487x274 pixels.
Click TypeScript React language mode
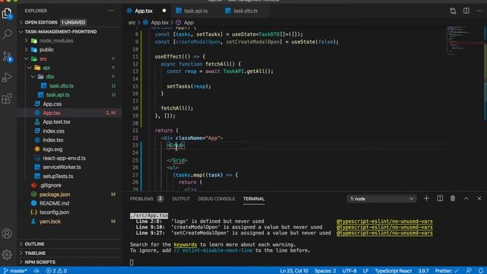click(393, 271)
